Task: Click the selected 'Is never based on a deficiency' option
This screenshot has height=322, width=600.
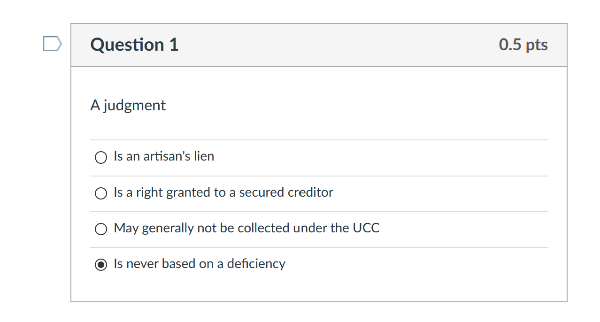Action: pos(100,264)
